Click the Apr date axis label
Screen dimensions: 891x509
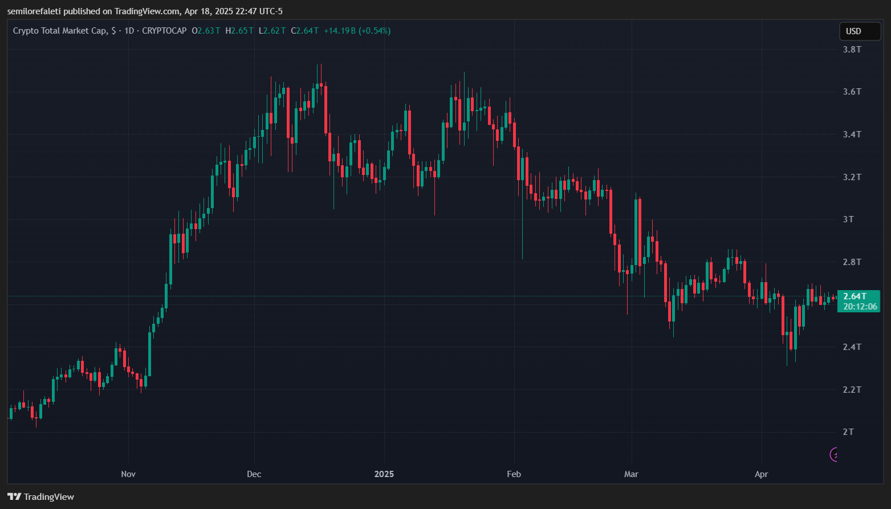(762, 474)
